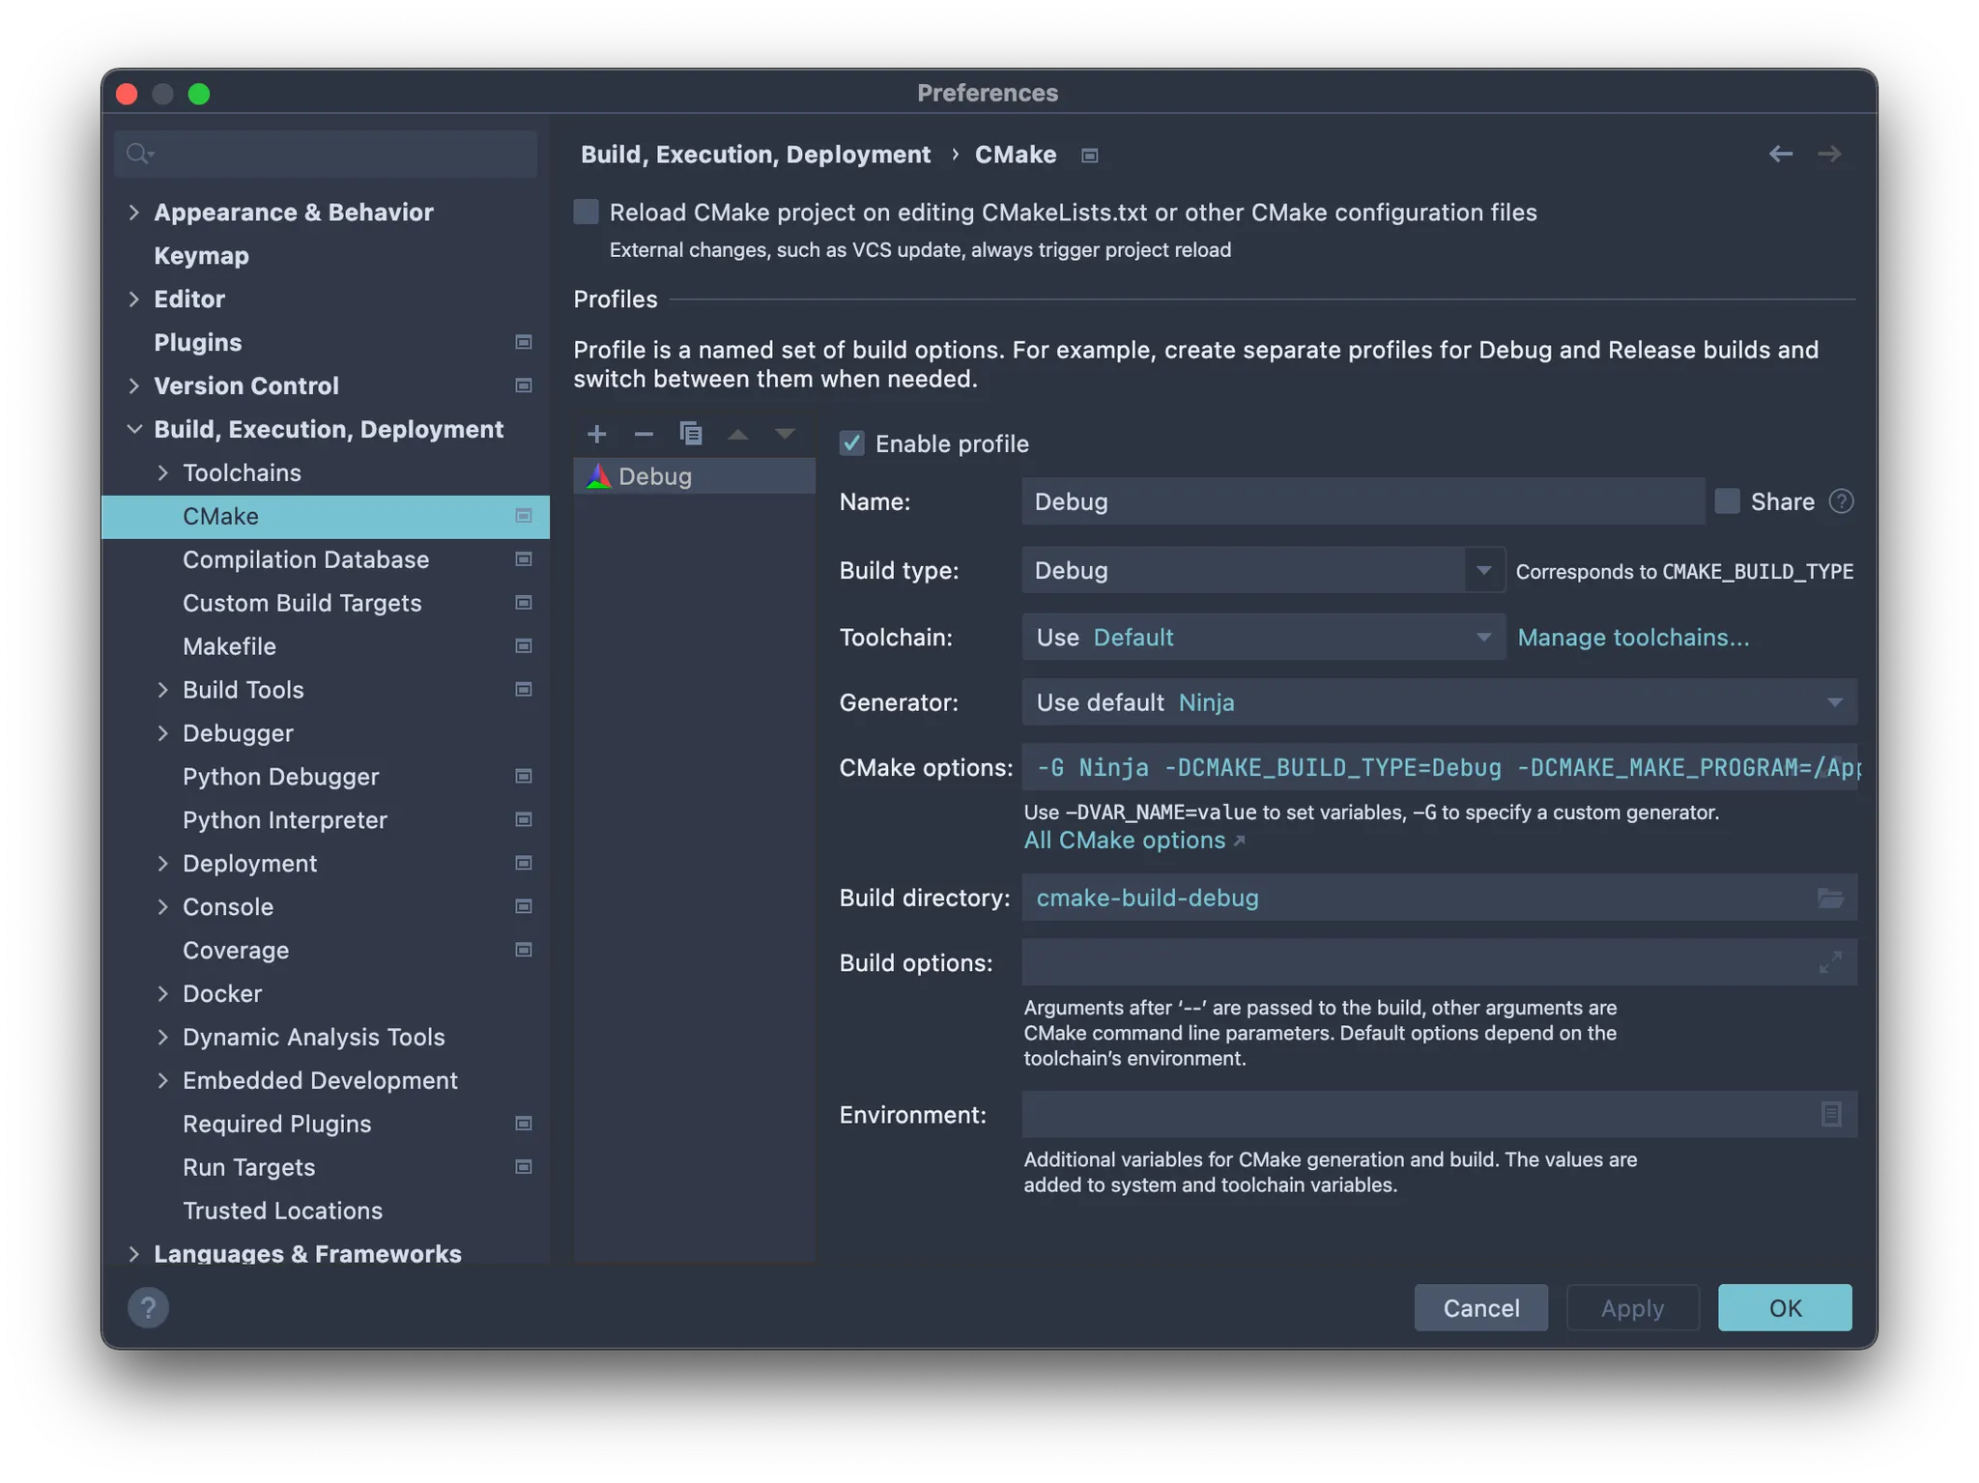
Task: Check the Share checkbox
Action: coord(1727,501)
